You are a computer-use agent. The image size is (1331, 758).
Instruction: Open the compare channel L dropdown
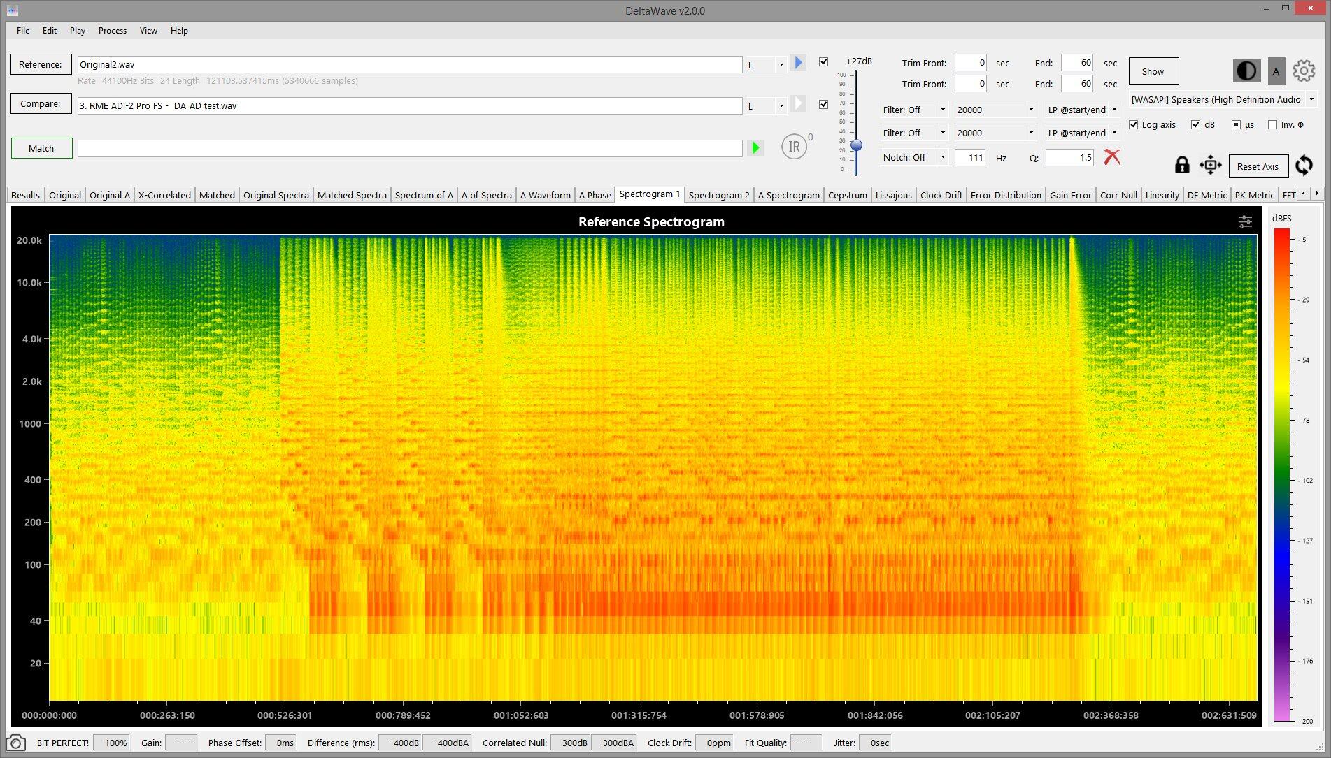point(766,105)
